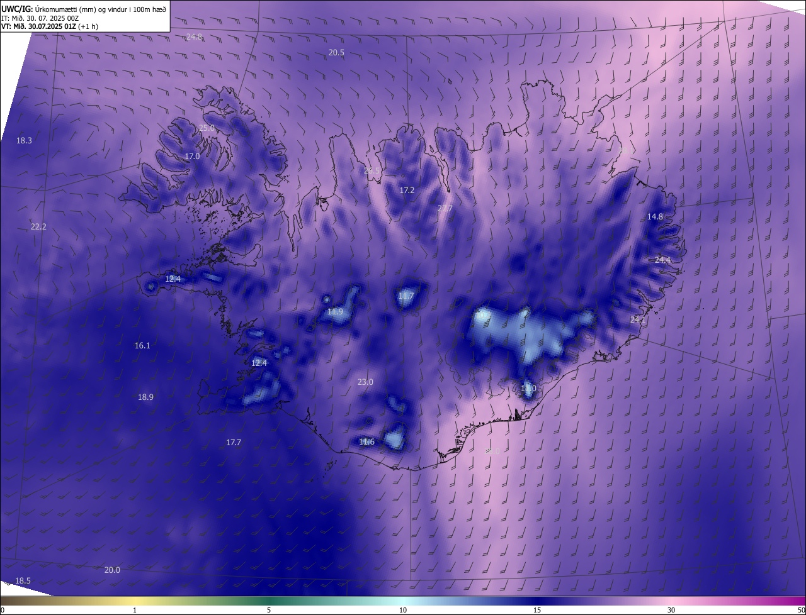Click the 30 mark on the color scale
This screenshot has width=806, height=615.
[x=671, y=610]
